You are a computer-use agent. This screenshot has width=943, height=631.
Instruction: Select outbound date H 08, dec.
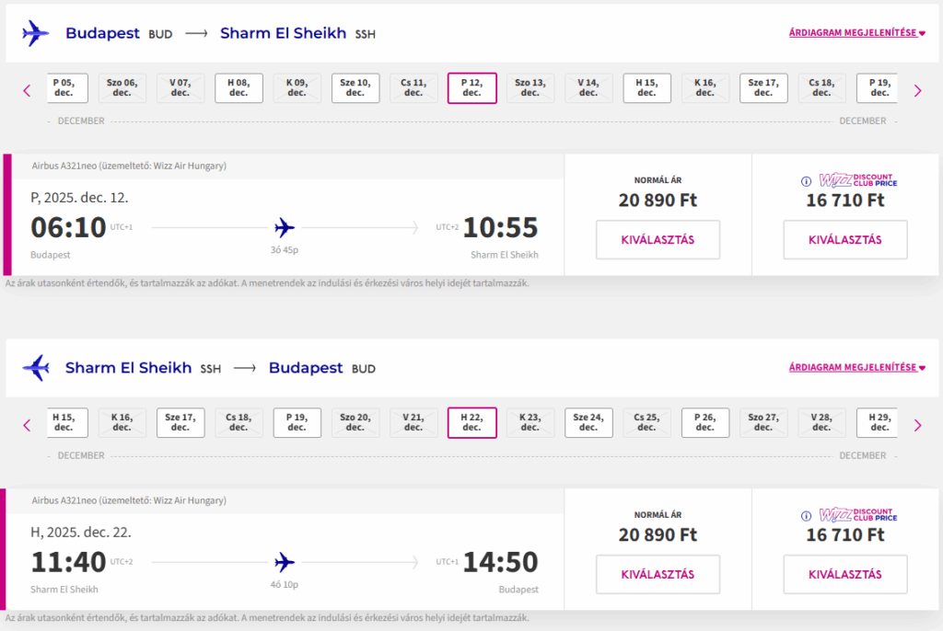point(239,88)
